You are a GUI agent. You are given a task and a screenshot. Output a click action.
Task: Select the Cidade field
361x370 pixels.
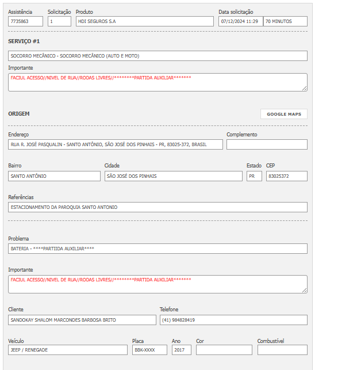[173, 176]
